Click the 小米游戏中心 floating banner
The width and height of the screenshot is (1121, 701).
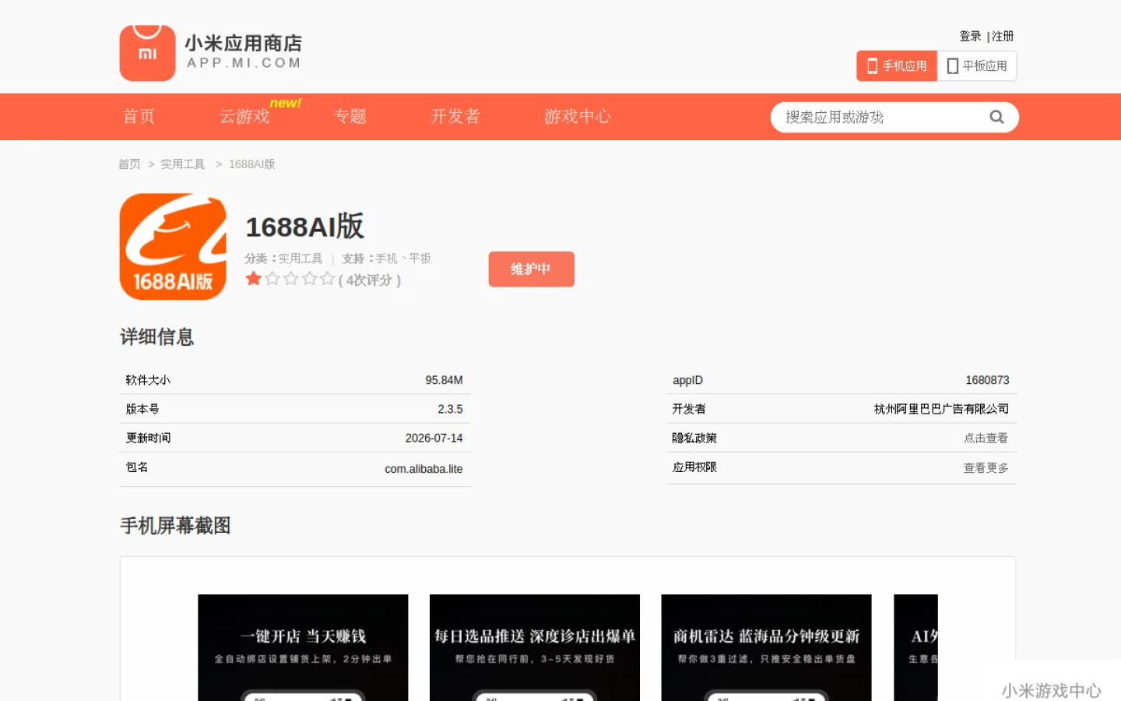click(x=1051, y=690)
